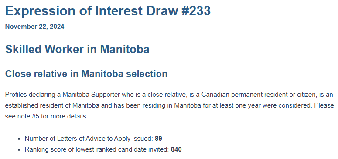Click 'see note #5 for more details'
Viewport: 338px width, 159px height.
tap(46, 117)
